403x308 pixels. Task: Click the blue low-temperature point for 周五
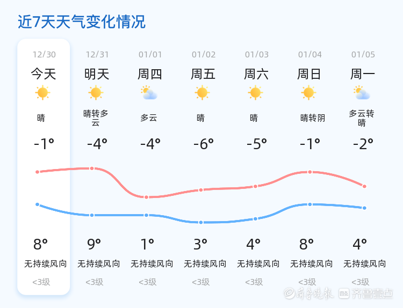click(200, 222)
